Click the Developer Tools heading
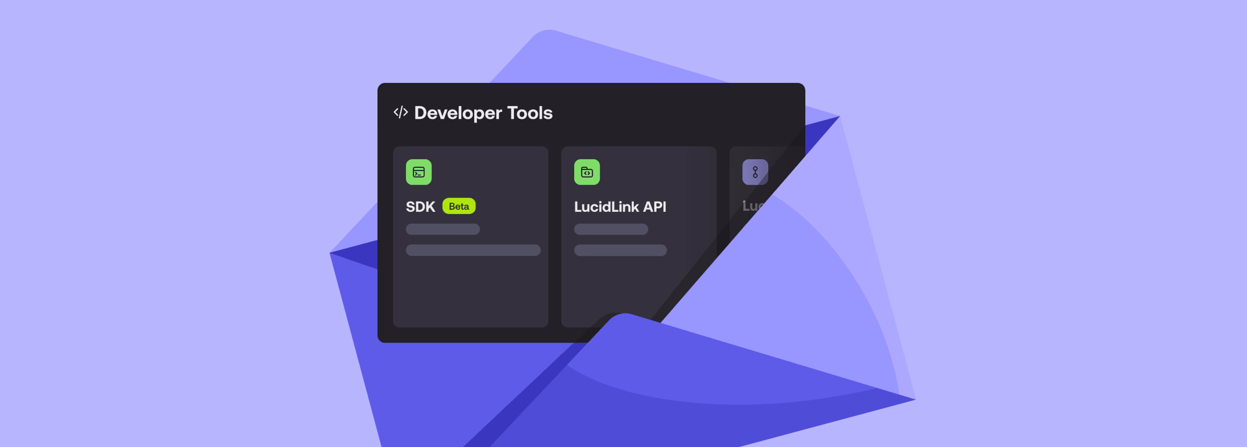1247x447 pixels. (483, 113)
